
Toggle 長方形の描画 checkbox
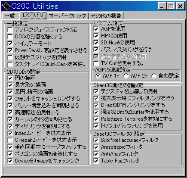(10, 85)
